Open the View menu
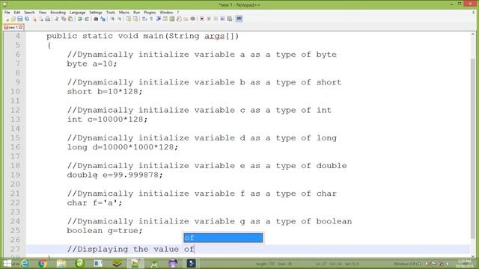 pos(43,13)
